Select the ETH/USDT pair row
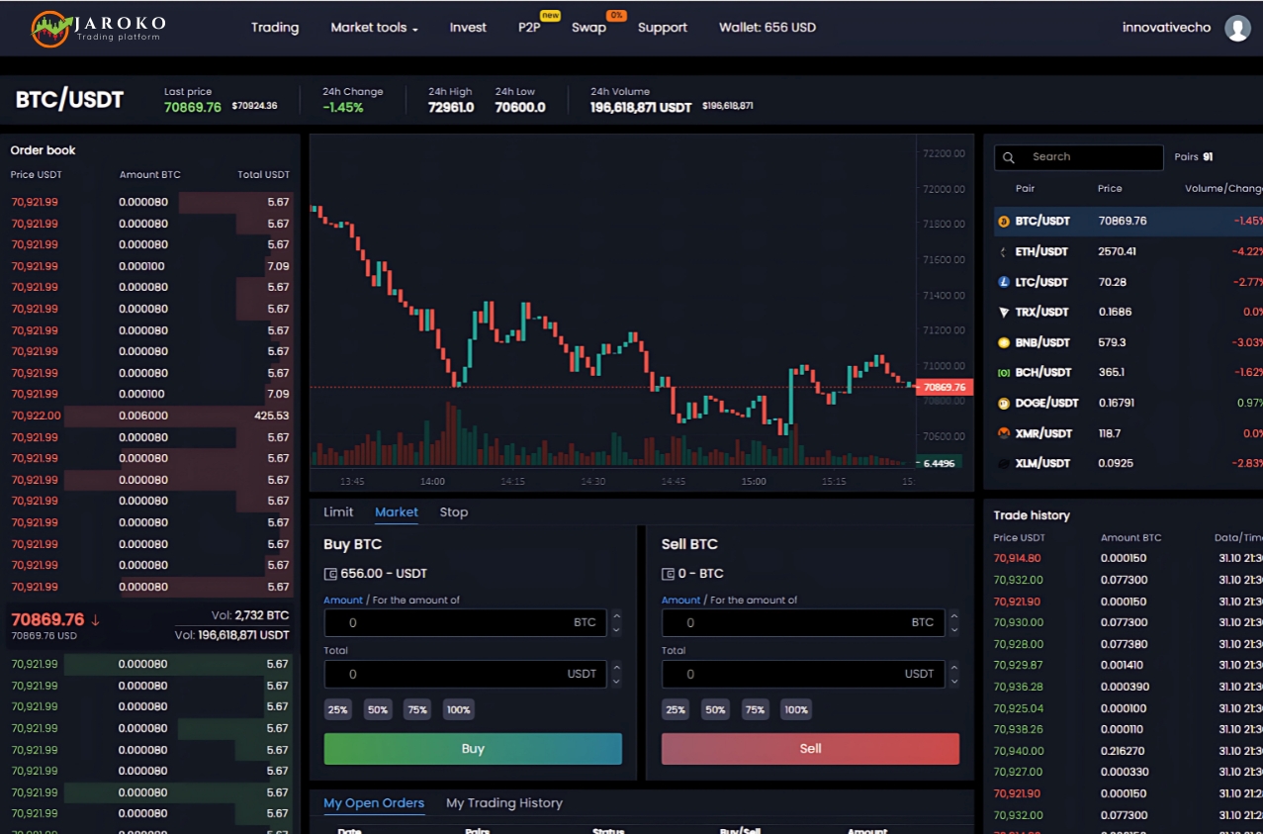 pyautogui.click(x=1128, y=252)
